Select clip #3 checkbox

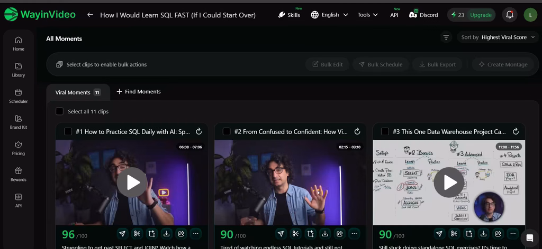click(385, 131)
